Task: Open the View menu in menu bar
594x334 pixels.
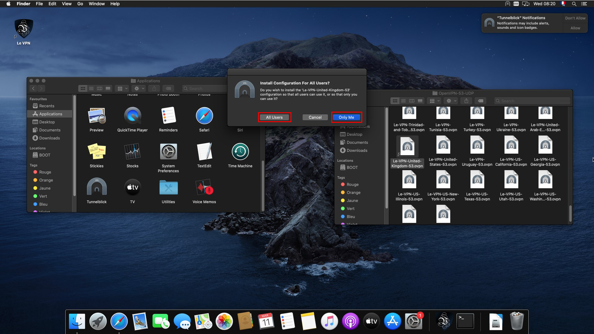Action: tap(67, 4)
